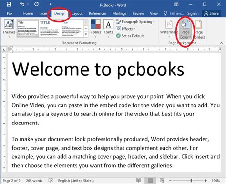Apply the third style set thumbnail
This screenshot has width=226, height=184.
click(72, 28)
